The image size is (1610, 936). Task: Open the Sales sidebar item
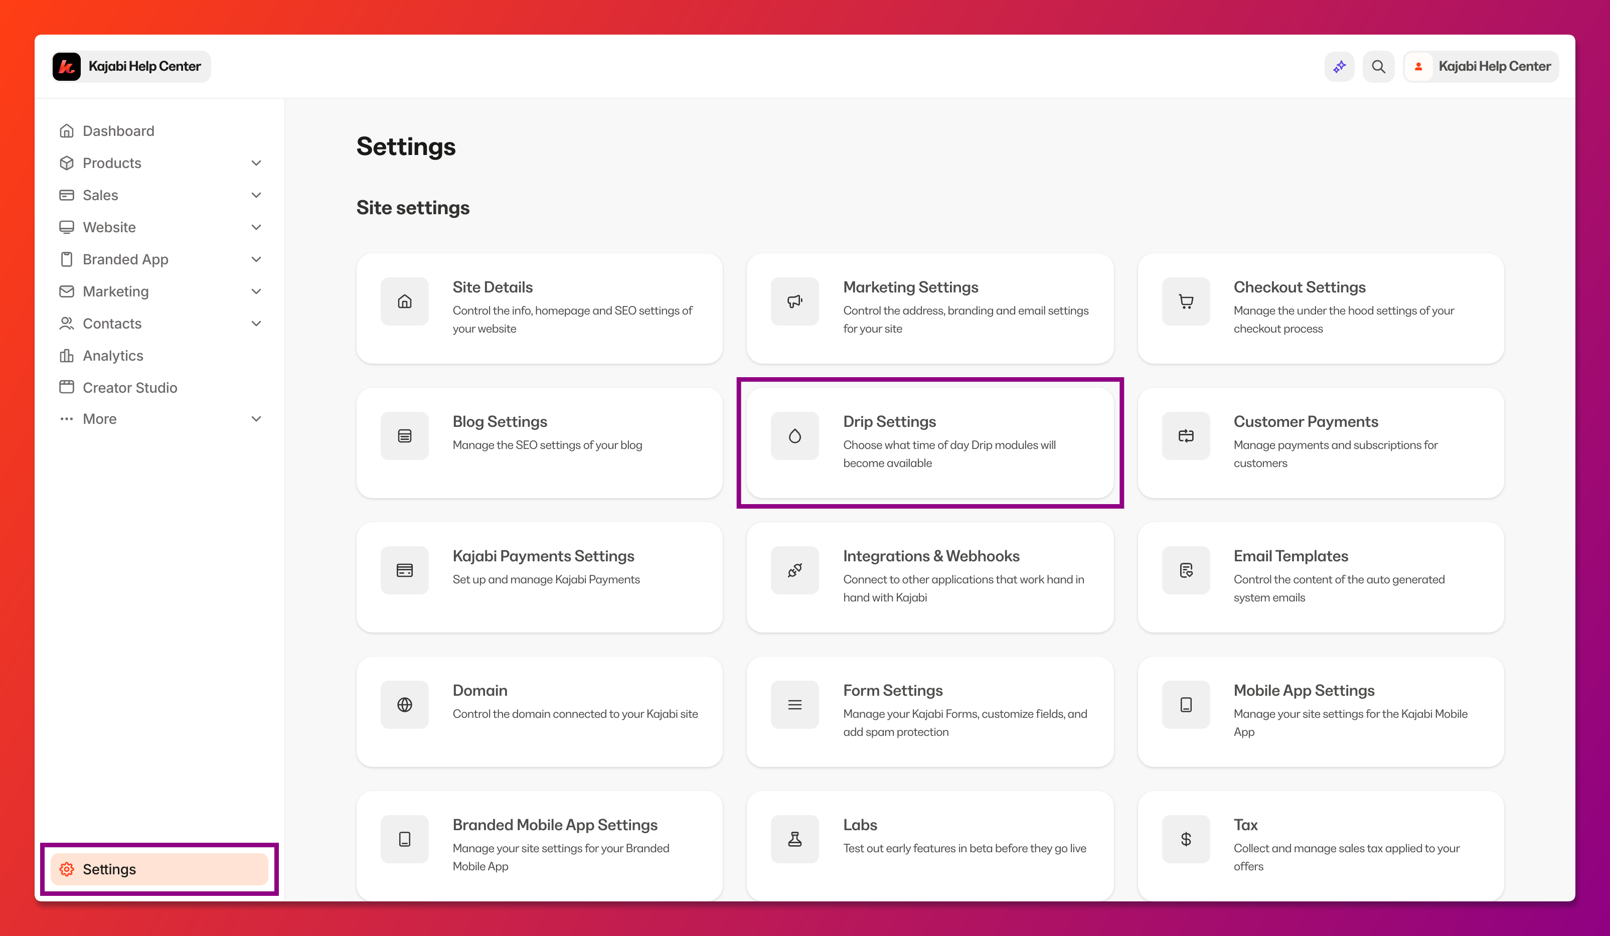(x=159, y=195)
